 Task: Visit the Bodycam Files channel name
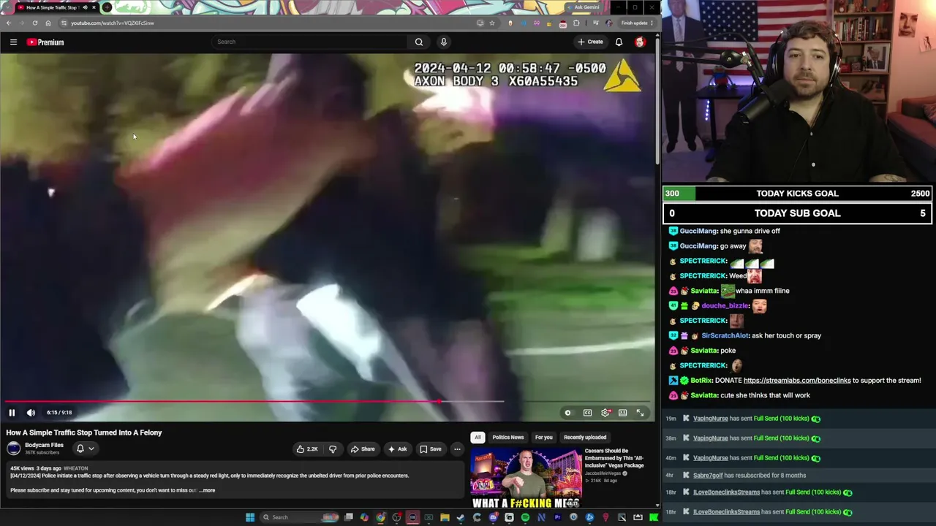[x=44, y=445]
